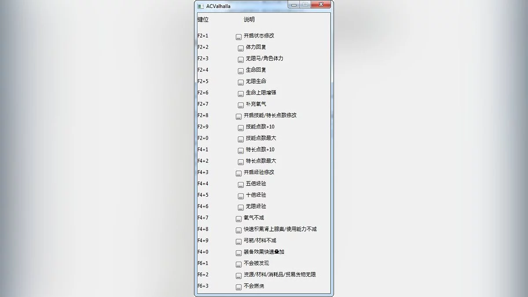The height and width of the screenshot is (297, 528).
Task: Check the 弓箭/材料不减 option
Action: (238, 242)
